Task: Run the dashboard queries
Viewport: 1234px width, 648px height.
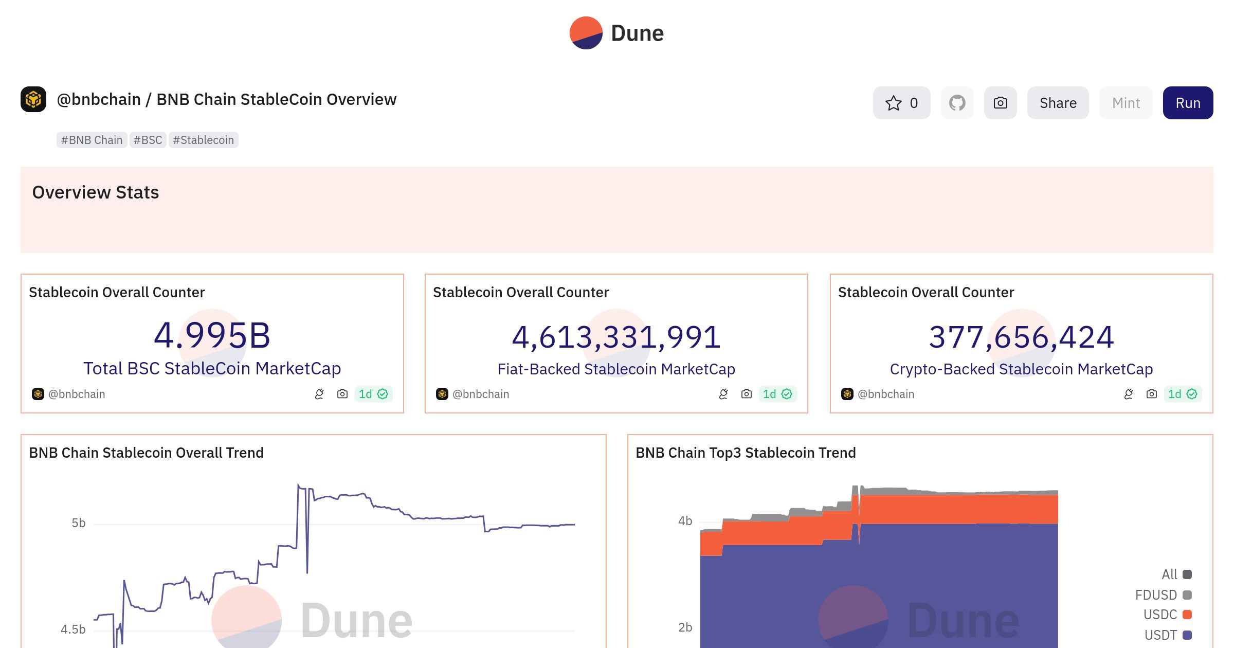Action: (x=1188, y=103)
